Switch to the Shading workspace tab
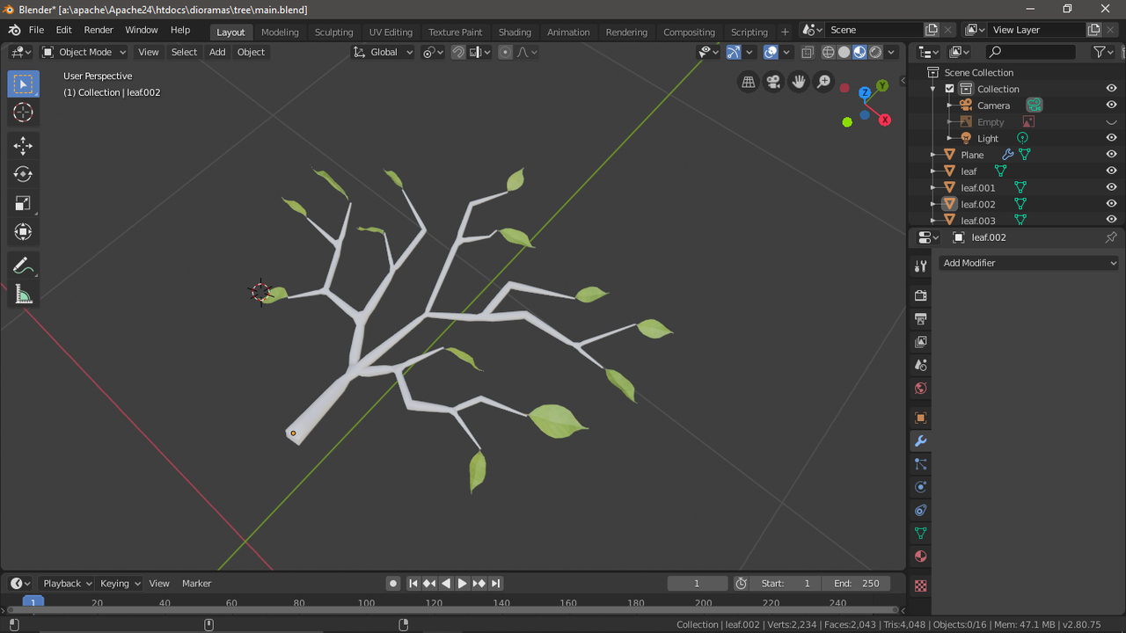 [515, 32]
